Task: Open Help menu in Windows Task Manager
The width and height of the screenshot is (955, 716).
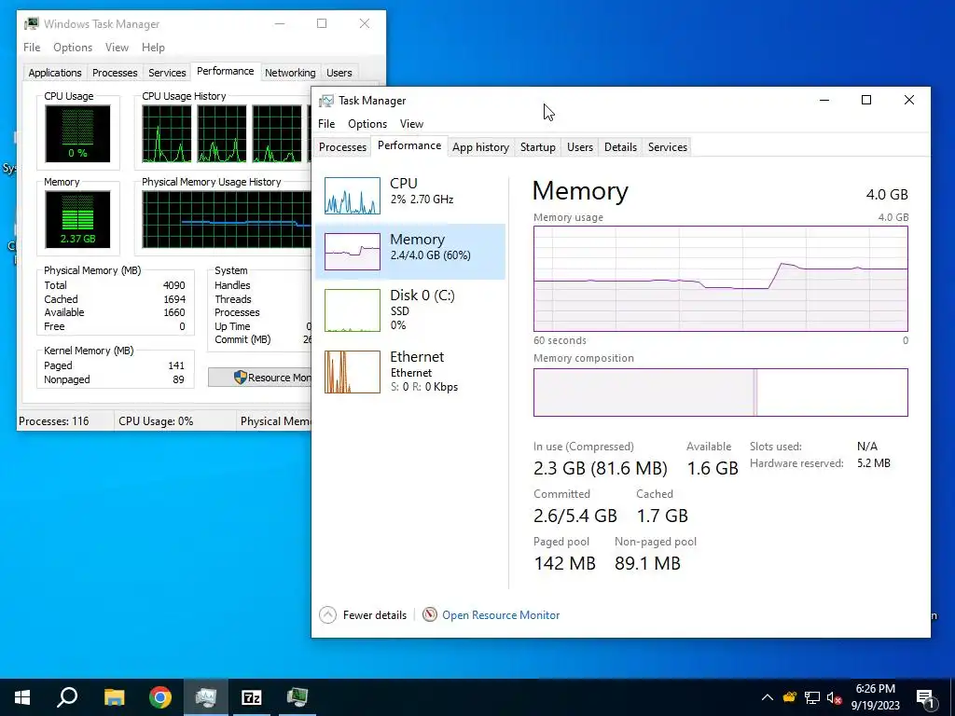Action: click(153, 48)
